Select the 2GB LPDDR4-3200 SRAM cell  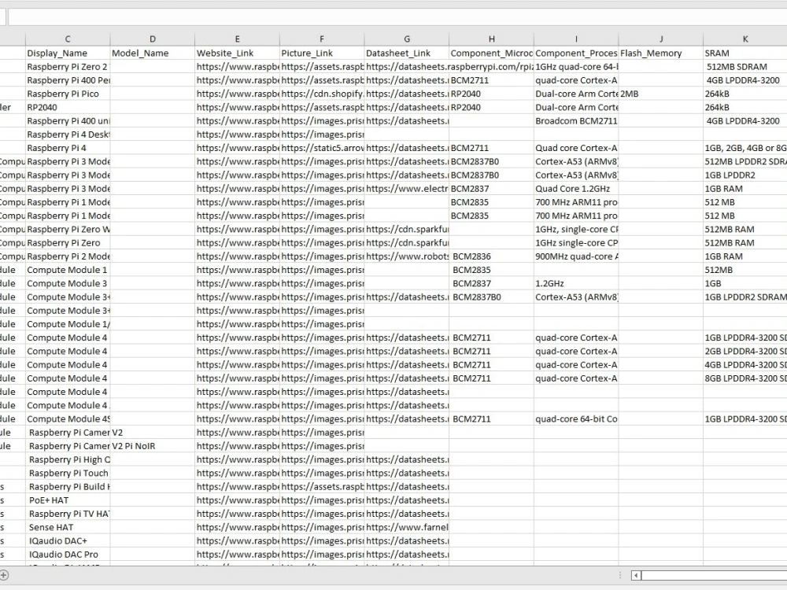pyautogui.click(x=745, y=351)
